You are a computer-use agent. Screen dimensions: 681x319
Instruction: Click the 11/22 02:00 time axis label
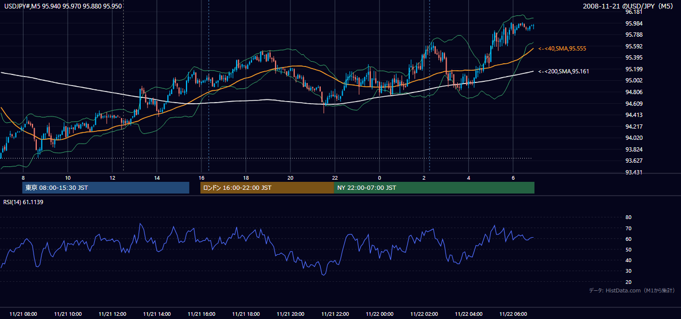(x=424, y=314)
